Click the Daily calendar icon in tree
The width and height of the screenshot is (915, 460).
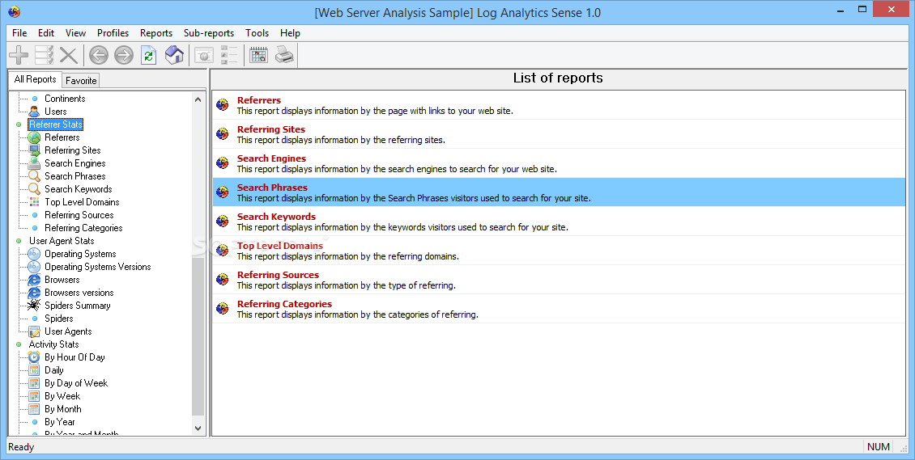coord(35,370)
